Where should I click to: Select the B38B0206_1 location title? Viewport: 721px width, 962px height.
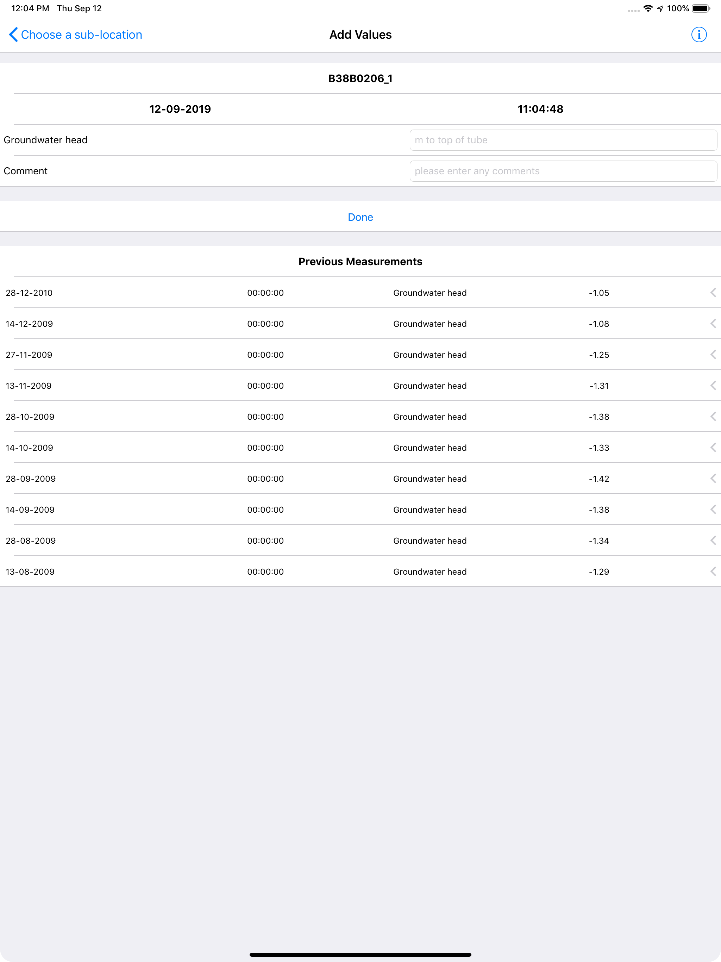coord(360,78)
